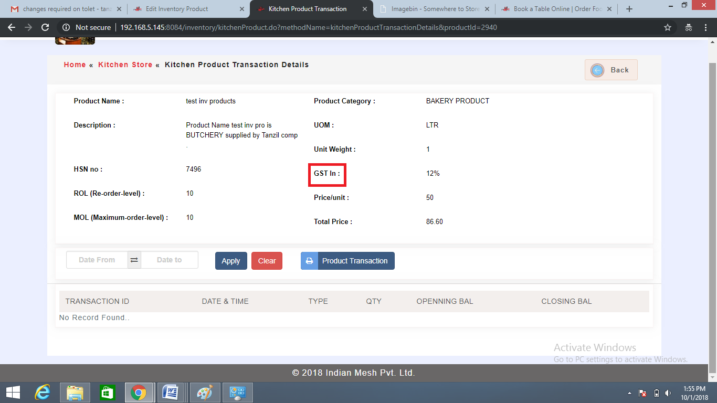Viewport: 717px width, 403px height.
Task: Open the Control Panel taskbar icon
Action: point(238,393)
